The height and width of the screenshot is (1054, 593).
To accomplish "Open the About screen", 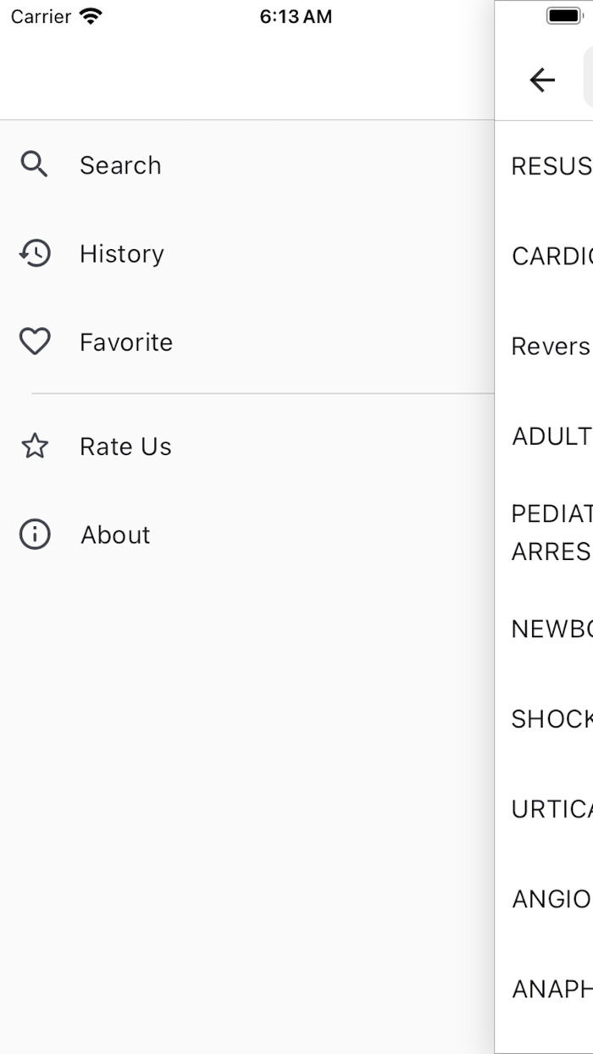I will [x=114, y=535].
